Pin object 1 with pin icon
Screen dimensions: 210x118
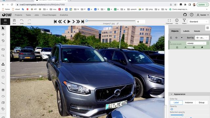tap(202, 47)
